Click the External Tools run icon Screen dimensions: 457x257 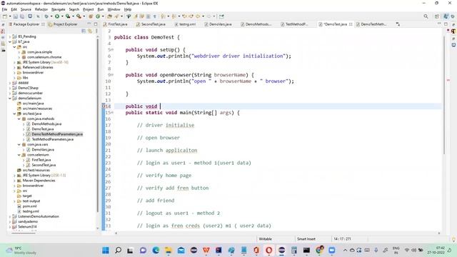coord(79,16)
